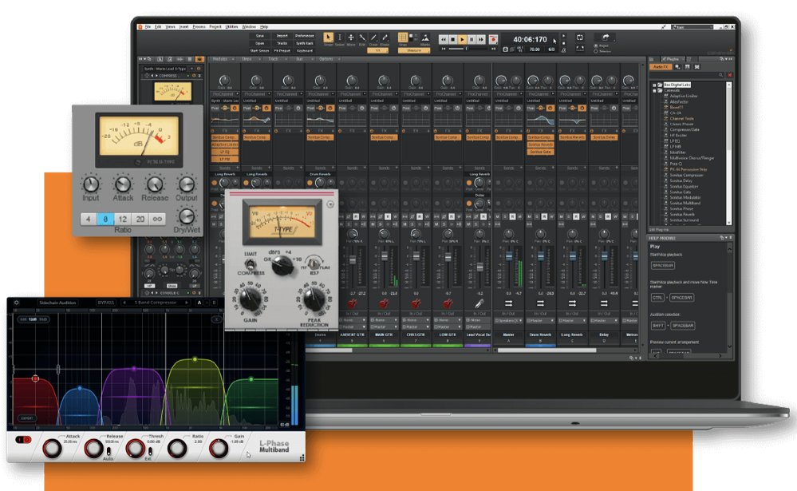Click the MAIN GTR guitar track icon
The image size is (797, 491).
384,303
